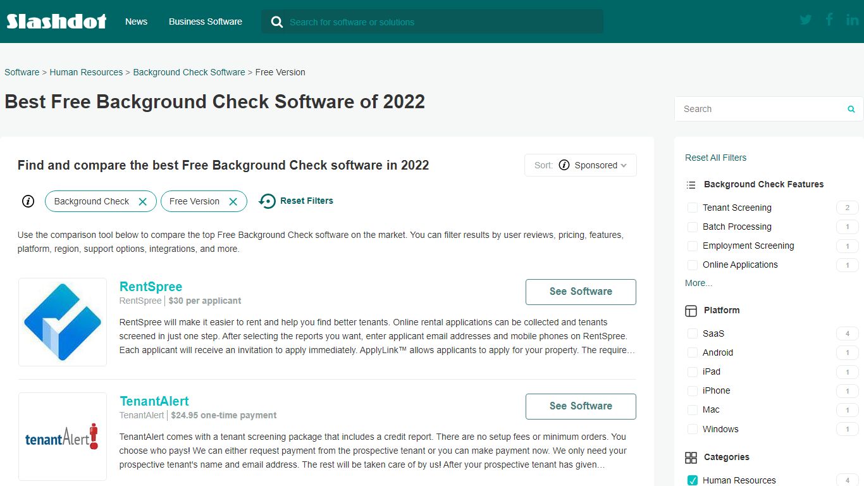Click the info icon beside Sort label

click(564, 165)
